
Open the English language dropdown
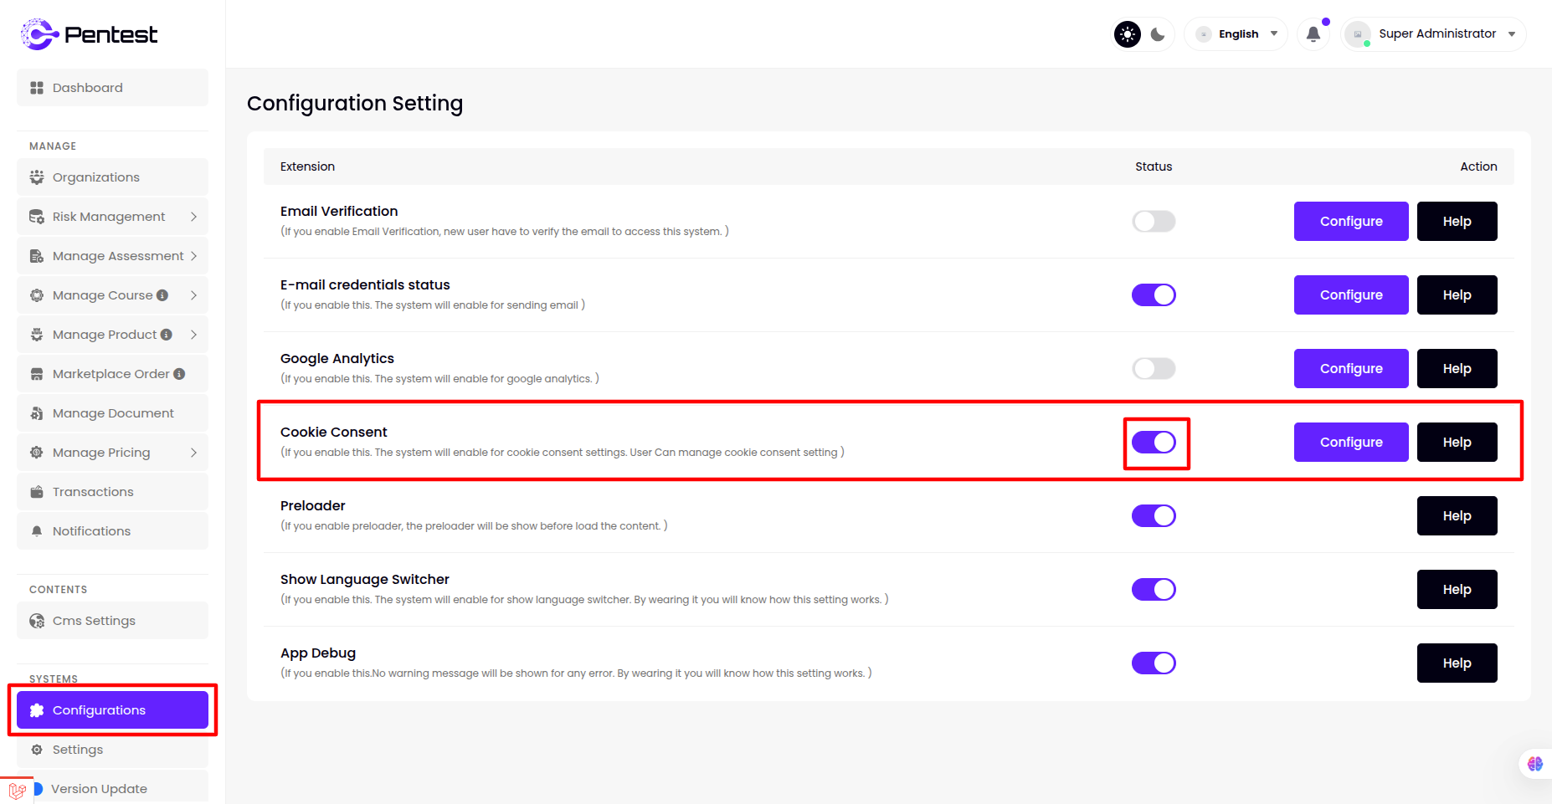(1236, 34)
